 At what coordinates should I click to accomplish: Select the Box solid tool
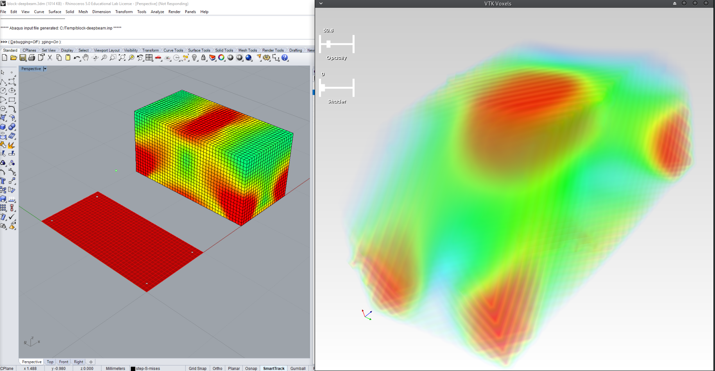(3, 127)
